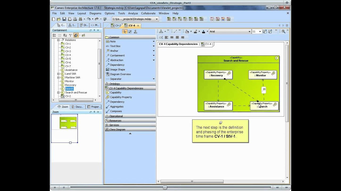Image resolution: width=341 pixels, height=191 pixels.
Task: Open the diagram layout tool
Action: pos(161,31)
